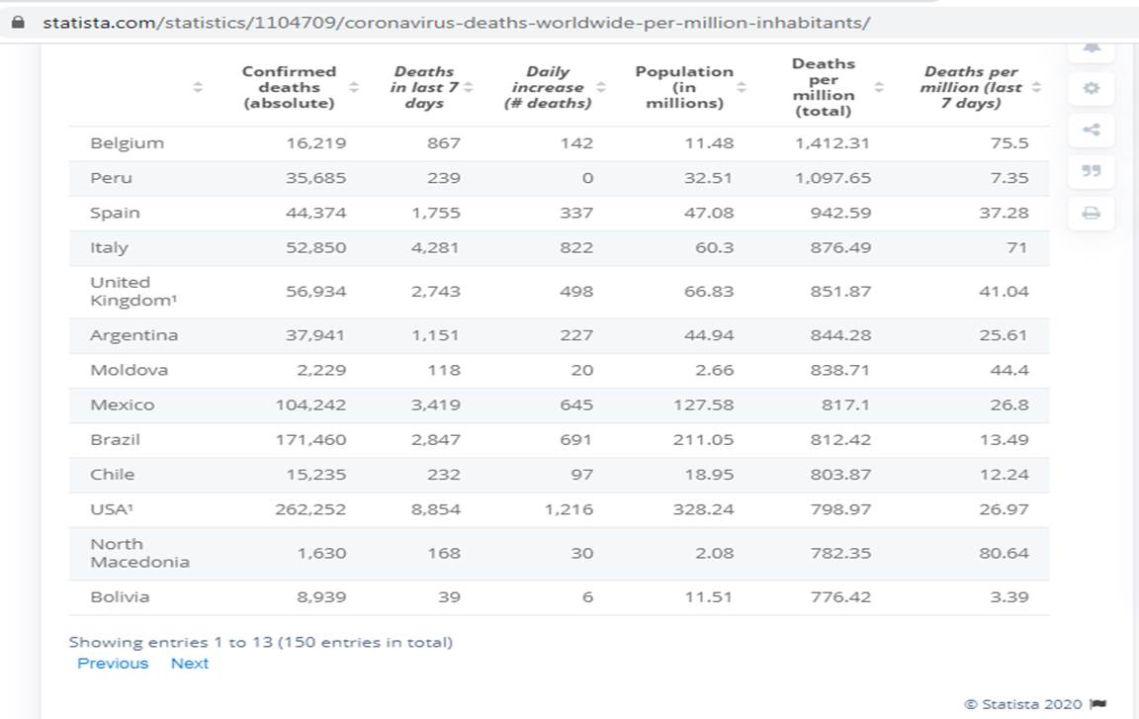Image resolution: width=1139 pixels, height=719 pixels.
Task: Click the North Macedonia country cell
Action: pos(139,553)
